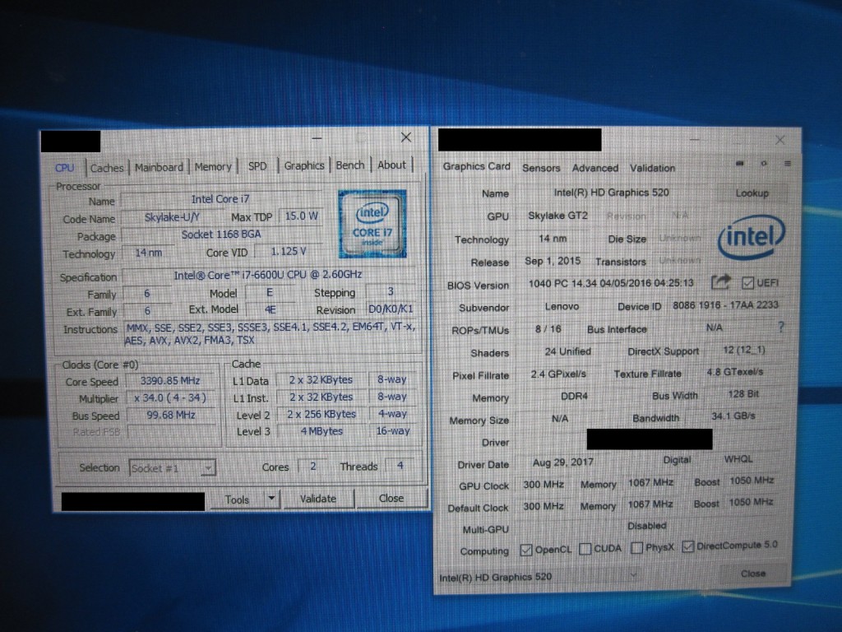This screenshot has width=842, height=632.
Task: Close the GPU-Z window with X
Action: point(780,140)
